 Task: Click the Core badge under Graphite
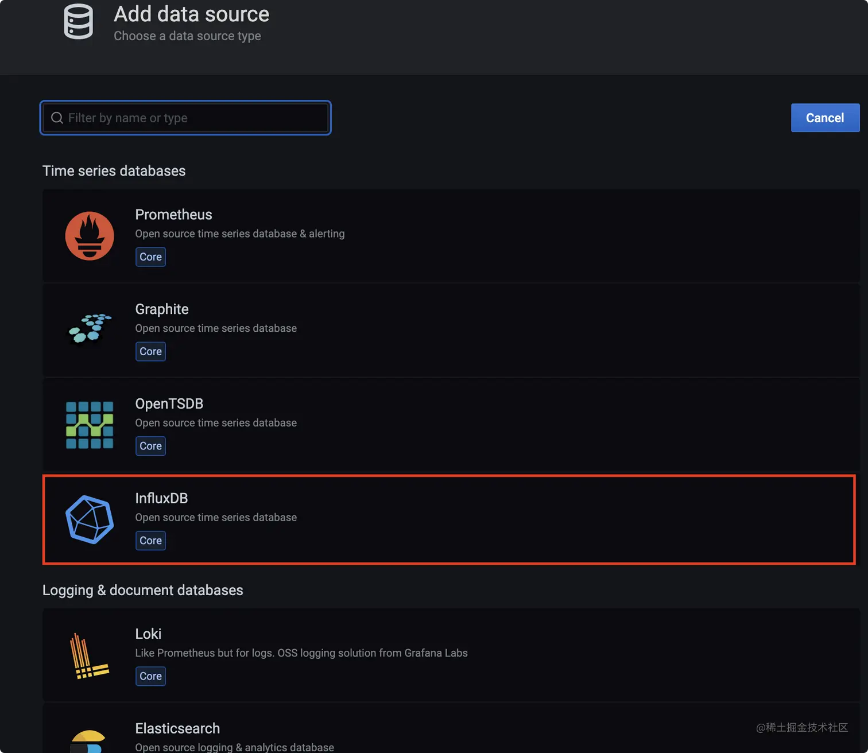[x=150, y=352]
